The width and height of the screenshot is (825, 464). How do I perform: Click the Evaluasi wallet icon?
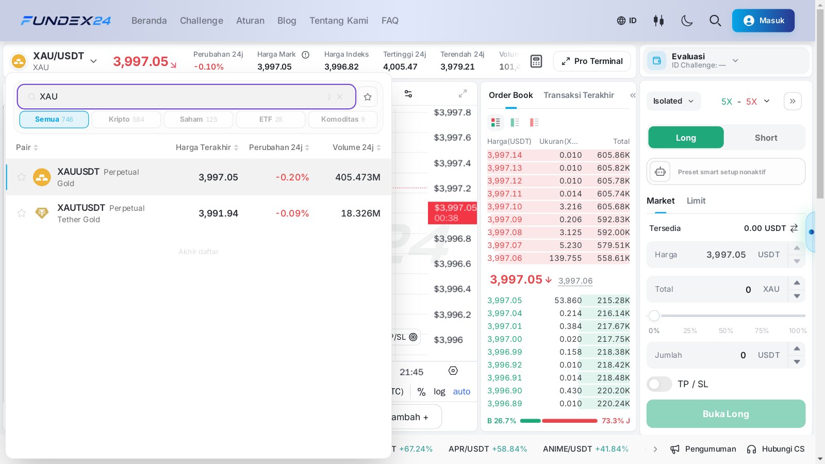point(657,60)
